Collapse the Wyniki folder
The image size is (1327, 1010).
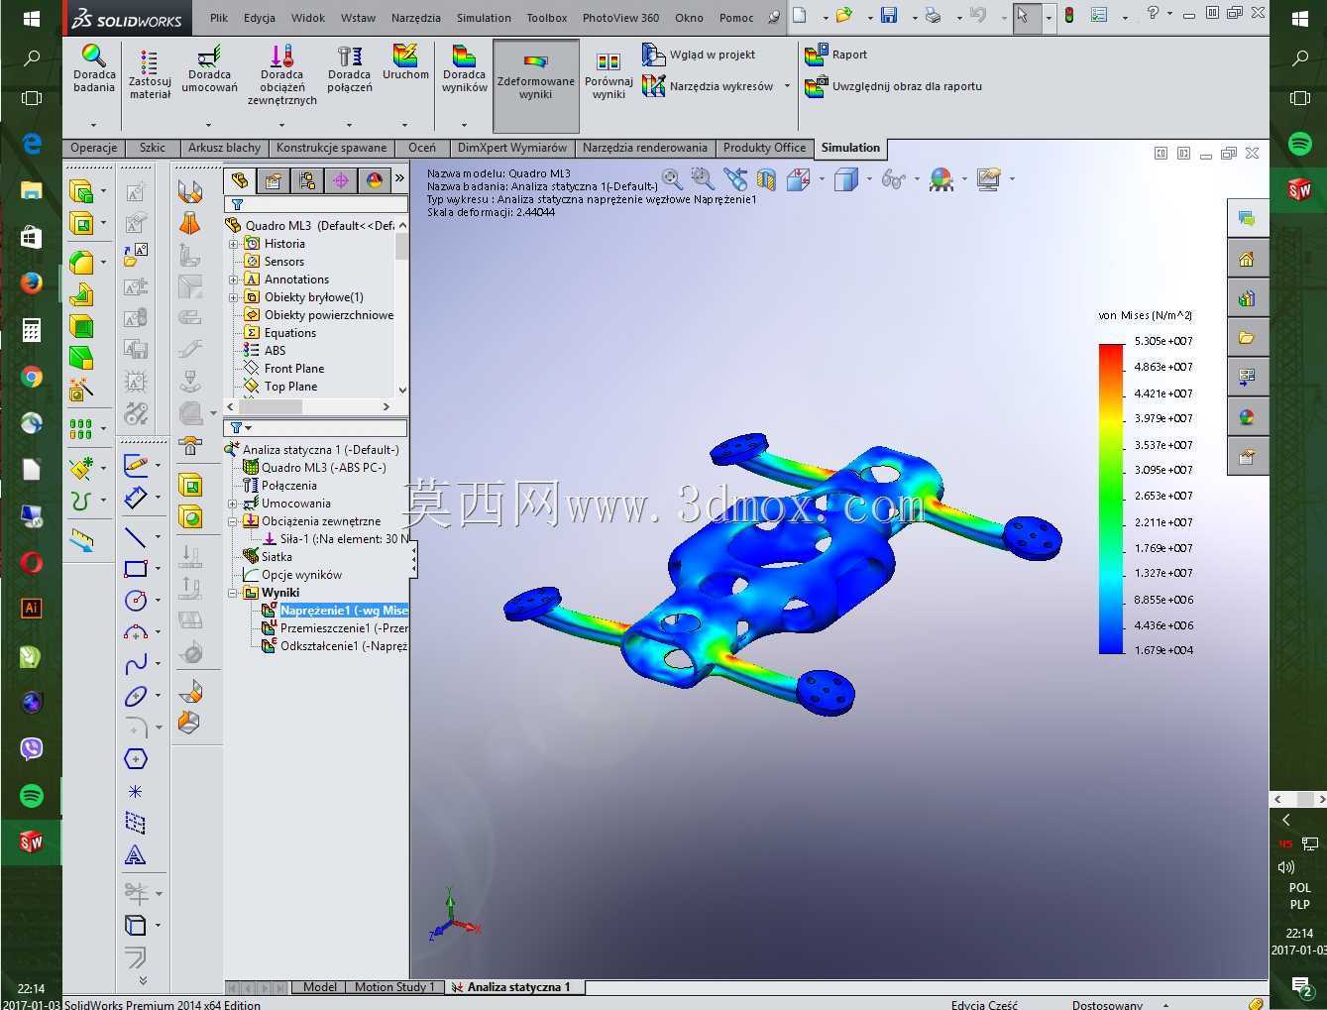point(233,593)
